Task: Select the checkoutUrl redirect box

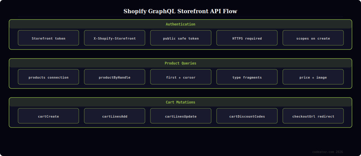Action: 313,116
